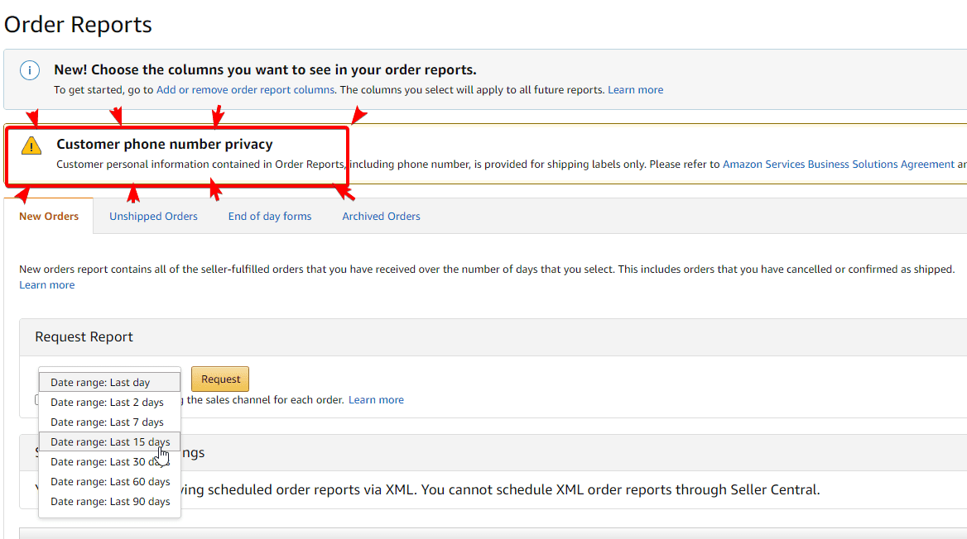Select Date range: Last 90 days option
Screen dimensions: 967x539
[x=109, y=501]
